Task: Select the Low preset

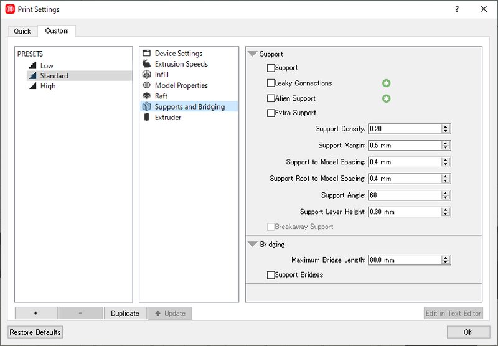Action: pos(80,66)
